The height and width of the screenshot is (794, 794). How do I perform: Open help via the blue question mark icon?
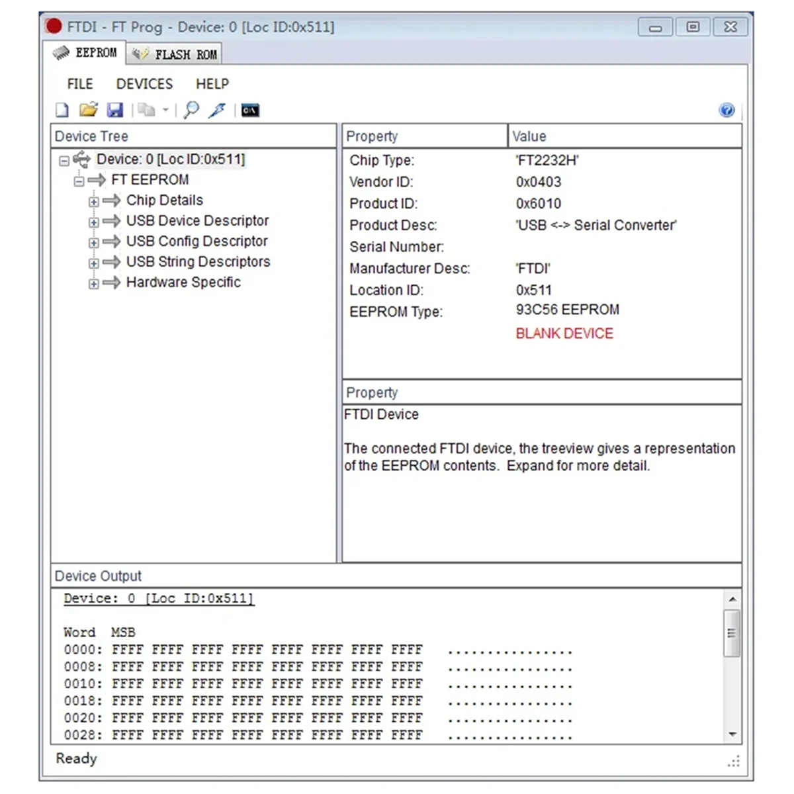point(727,110)
